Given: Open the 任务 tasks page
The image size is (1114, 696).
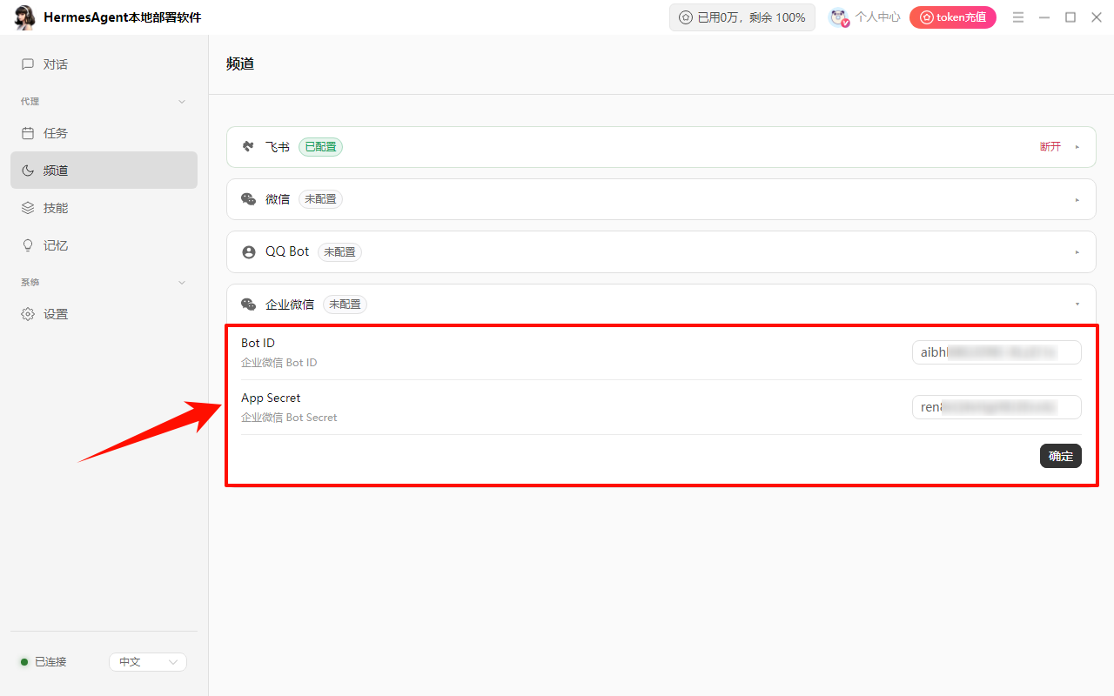Looking at the screenshot, I should coord(104,133).
